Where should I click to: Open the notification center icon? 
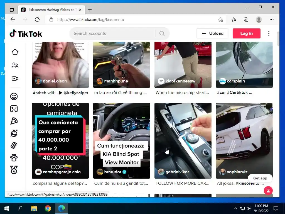(276, 208)
